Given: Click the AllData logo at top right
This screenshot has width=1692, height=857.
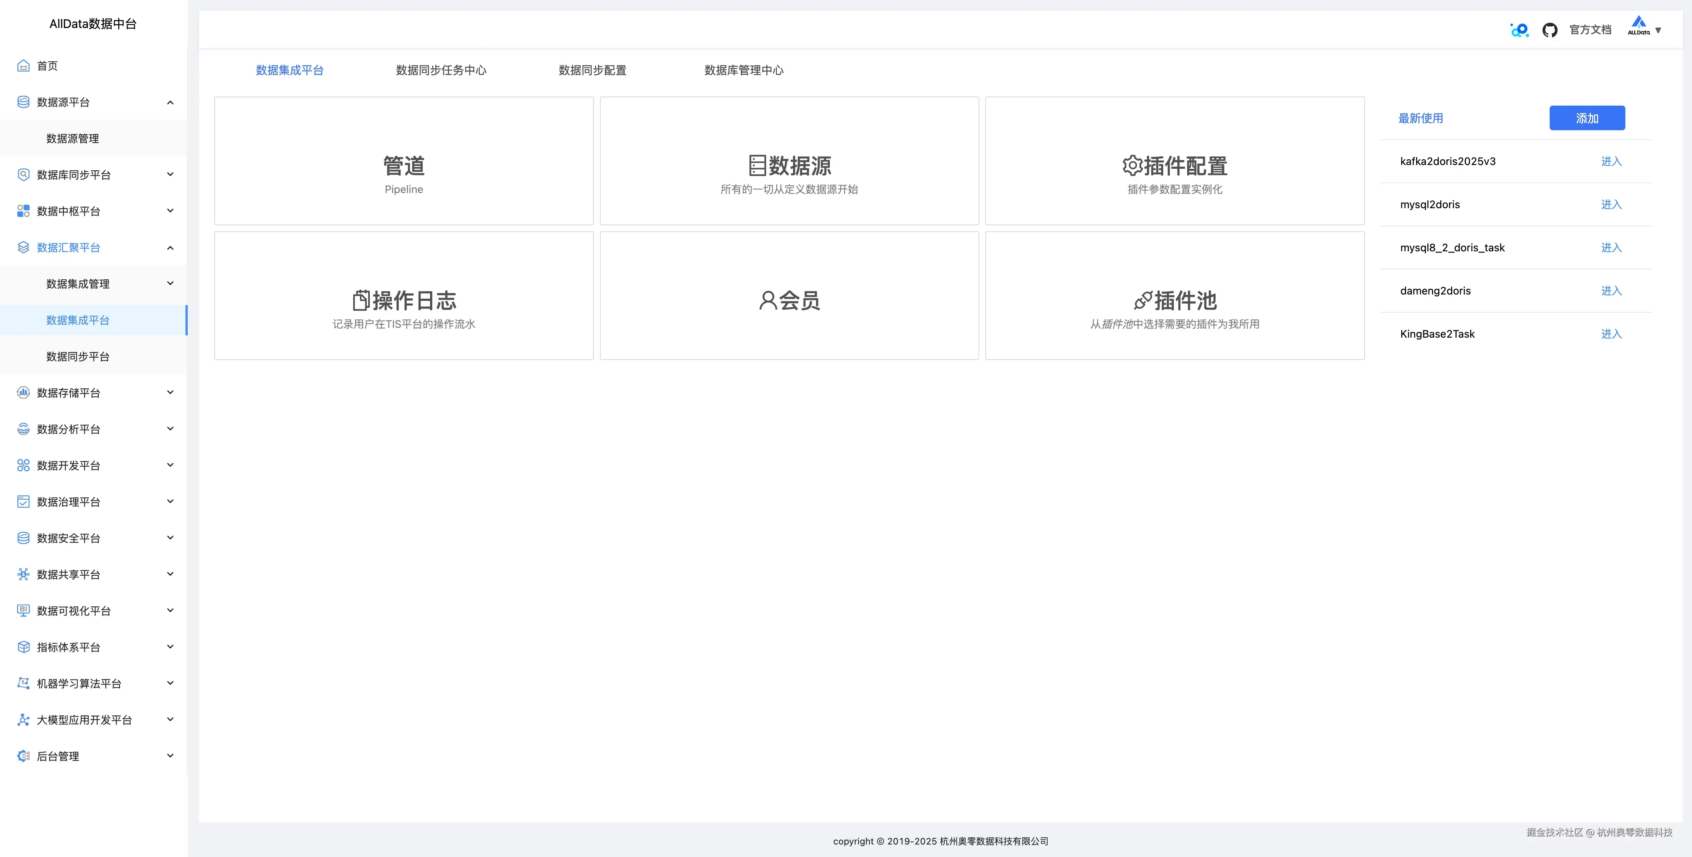Looking at the screenshot, I should 1639,26.
